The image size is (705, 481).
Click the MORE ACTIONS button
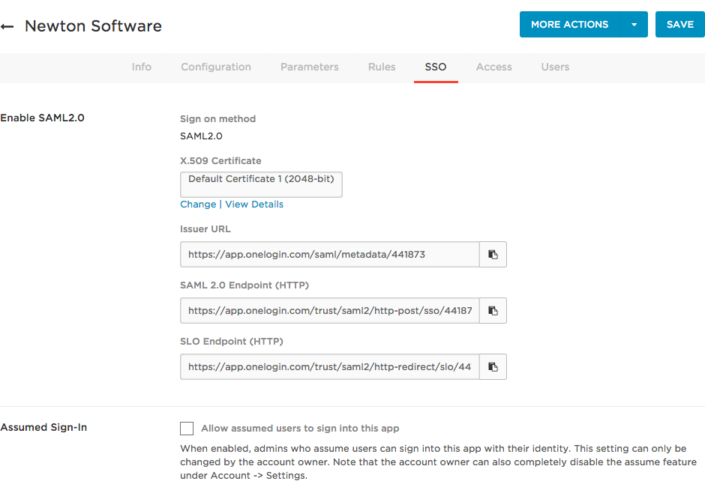pyautogui.click(x=569, y=25)
